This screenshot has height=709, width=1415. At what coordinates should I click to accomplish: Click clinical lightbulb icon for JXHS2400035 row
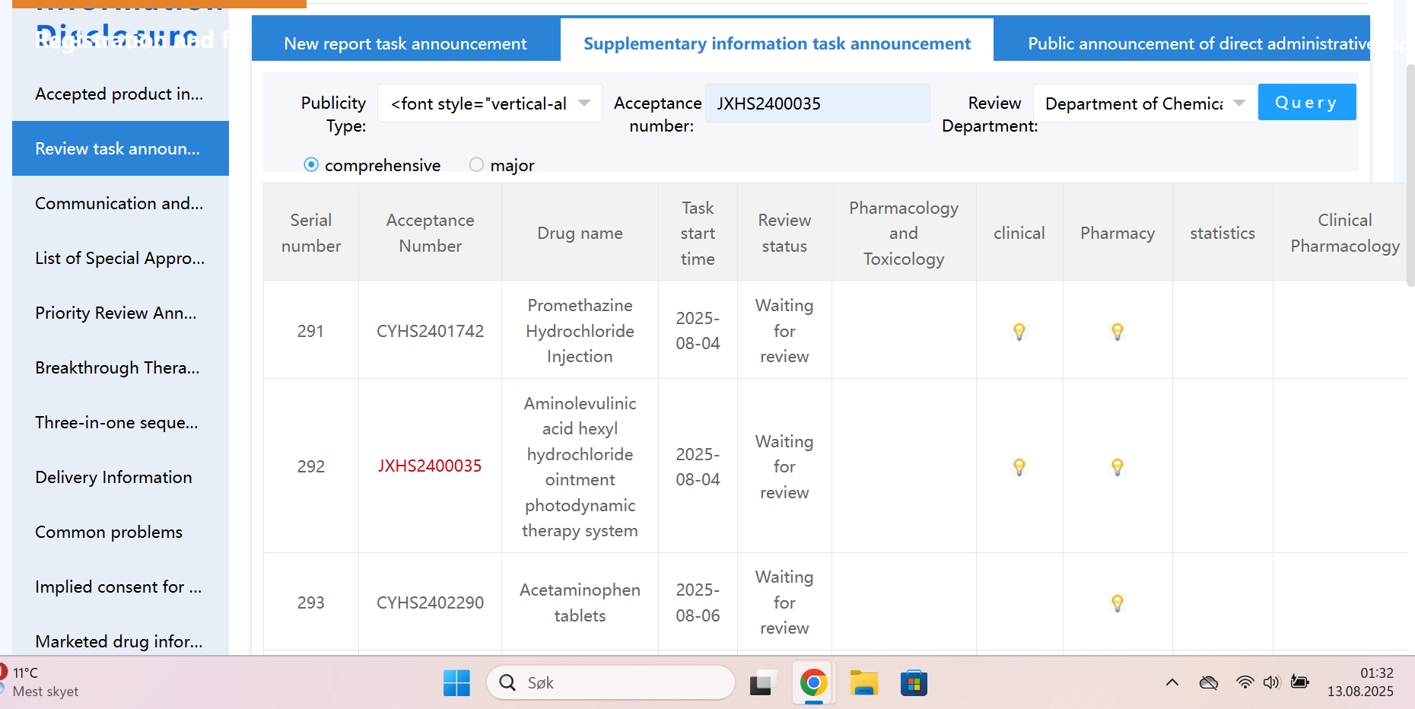1019,466
